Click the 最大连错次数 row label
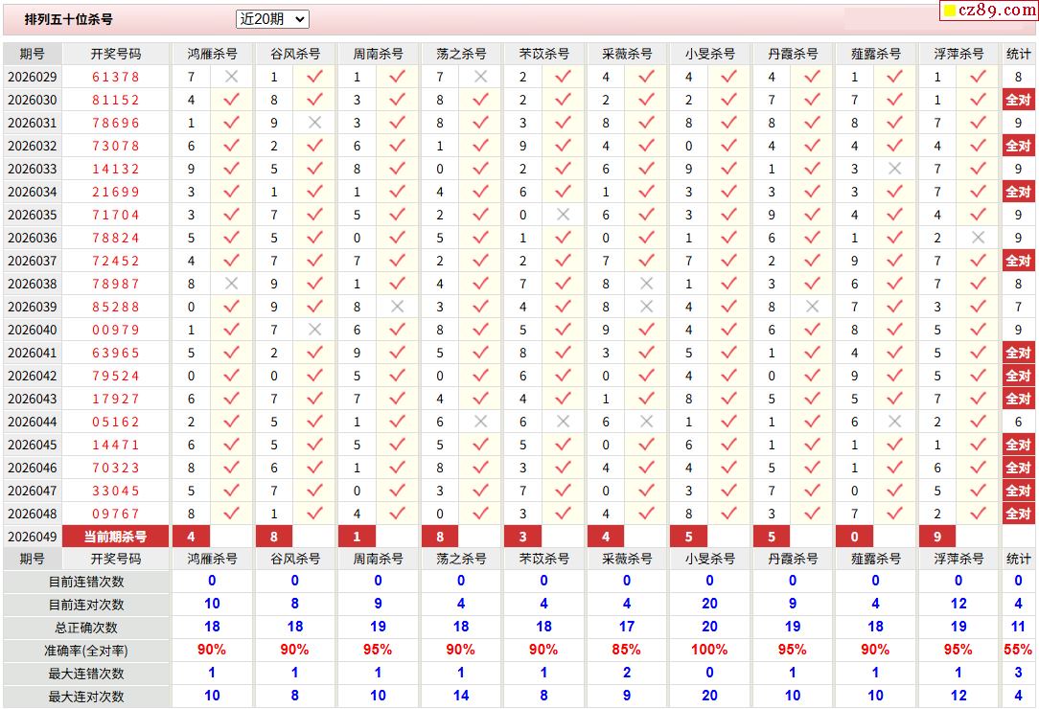 [86, 674]
